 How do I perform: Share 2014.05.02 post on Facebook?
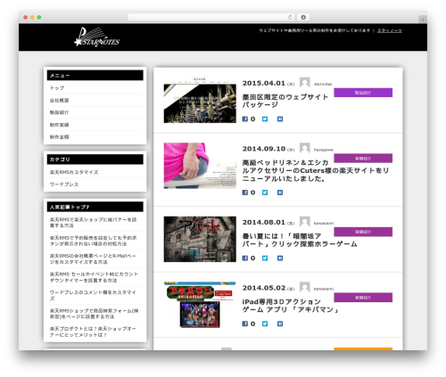(x=245, y=324)
